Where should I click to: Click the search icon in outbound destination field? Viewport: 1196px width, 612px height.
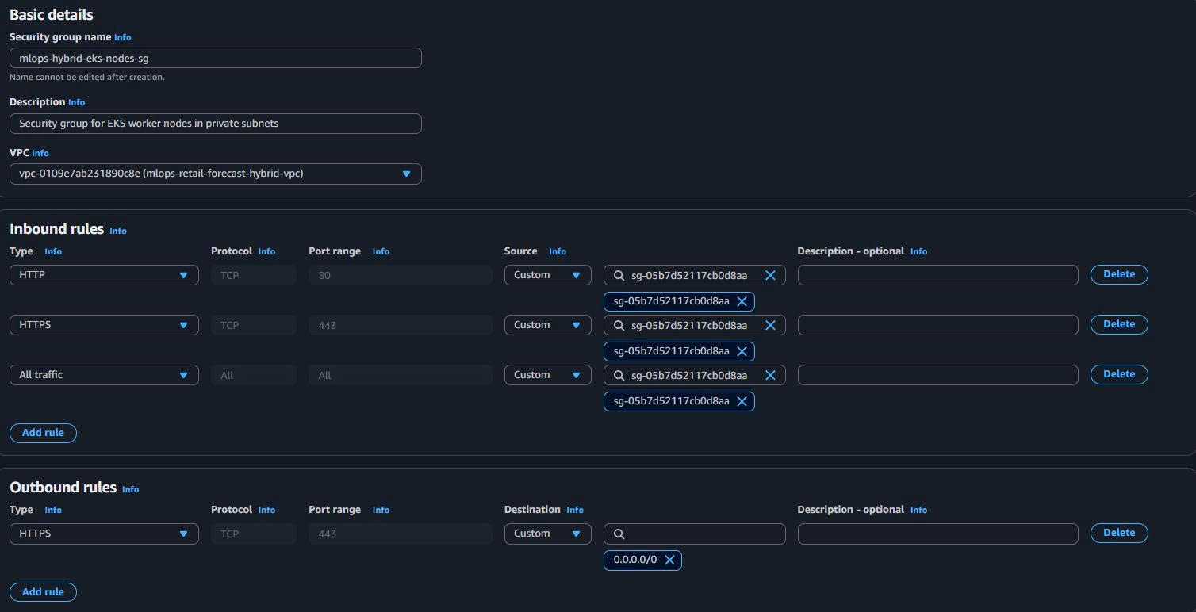click(619, 534)
